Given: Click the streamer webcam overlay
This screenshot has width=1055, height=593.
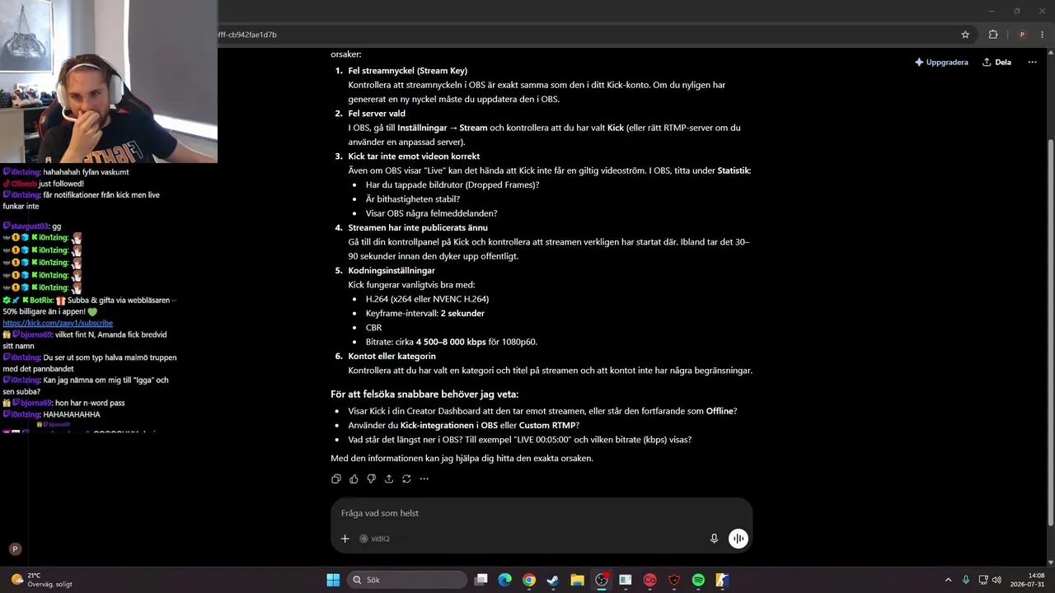Looking at the screenshot, I should tap(109, 82).
